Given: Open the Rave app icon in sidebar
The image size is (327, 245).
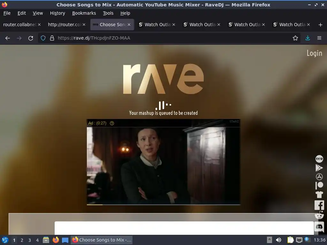Looking at the screenshot, I should pos(319,159).
